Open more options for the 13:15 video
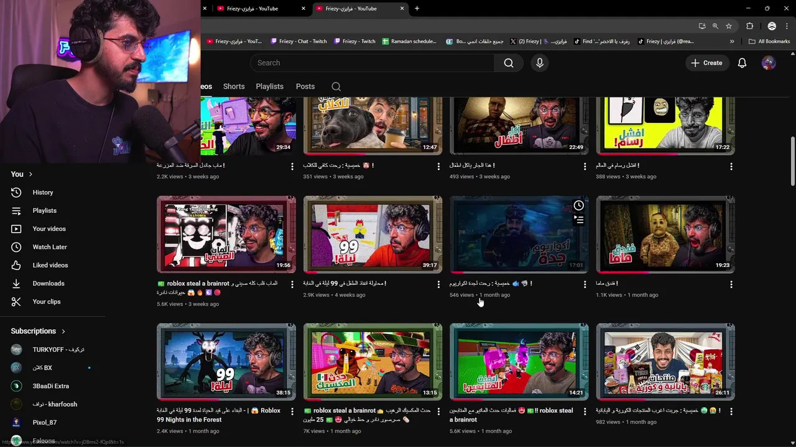Viewport: 796px width, 447px height. coord(438,412)
